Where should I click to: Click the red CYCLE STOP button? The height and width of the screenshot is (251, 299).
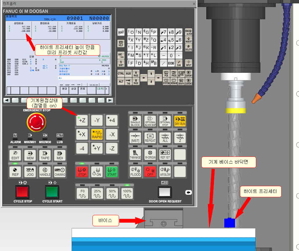(22, 192)
